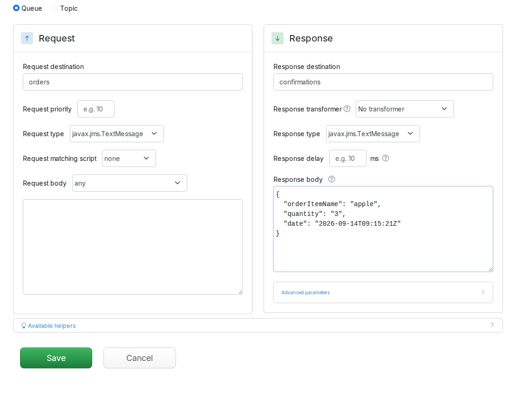Open the Request type dropdown
This screenshot has height=395, width=516.
tap(116, 133)
